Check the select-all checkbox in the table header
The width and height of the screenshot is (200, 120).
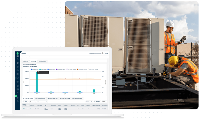point(28,105)
